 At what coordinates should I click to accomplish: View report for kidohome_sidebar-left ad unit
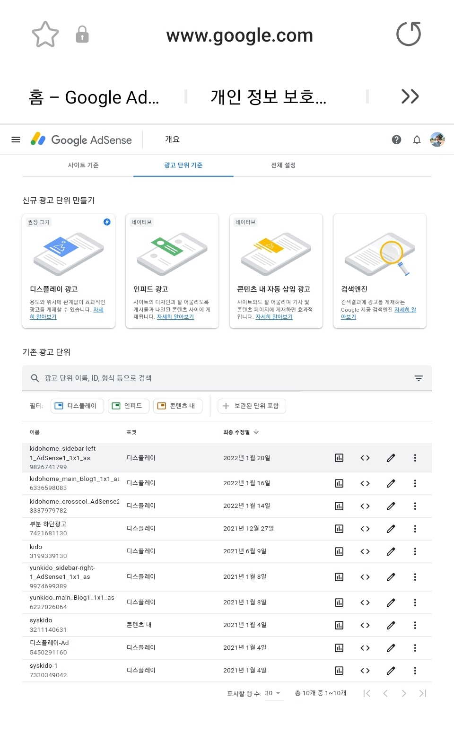339,458
